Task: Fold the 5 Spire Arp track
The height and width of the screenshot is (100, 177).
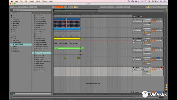Action: point(133,58)
